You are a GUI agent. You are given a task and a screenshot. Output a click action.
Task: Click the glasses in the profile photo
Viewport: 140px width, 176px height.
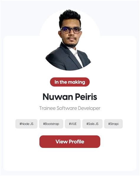tap(71, 30)
